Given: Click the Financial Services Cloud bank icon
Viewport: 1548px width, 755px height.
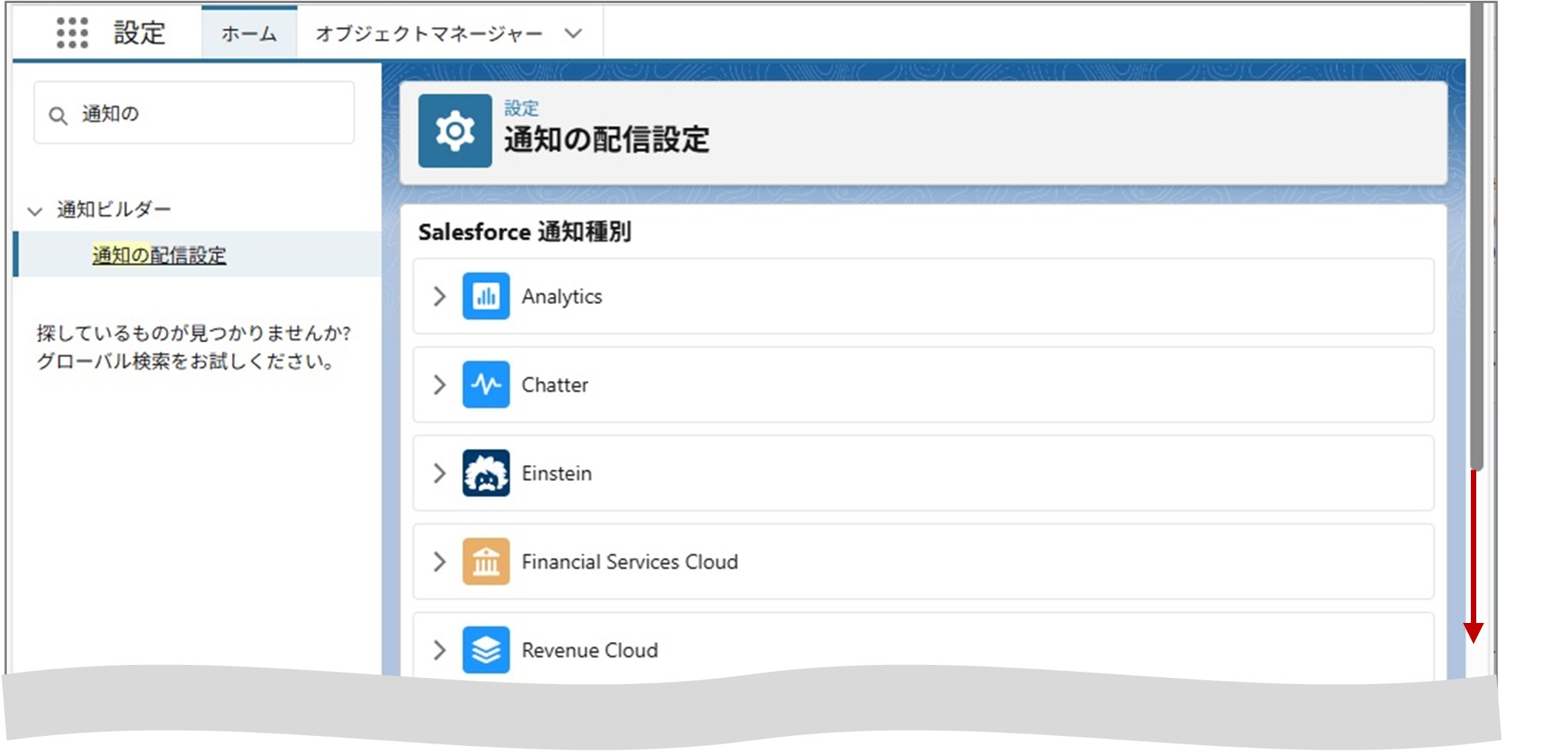Looking at the screenshot, I should click(486, 561).
